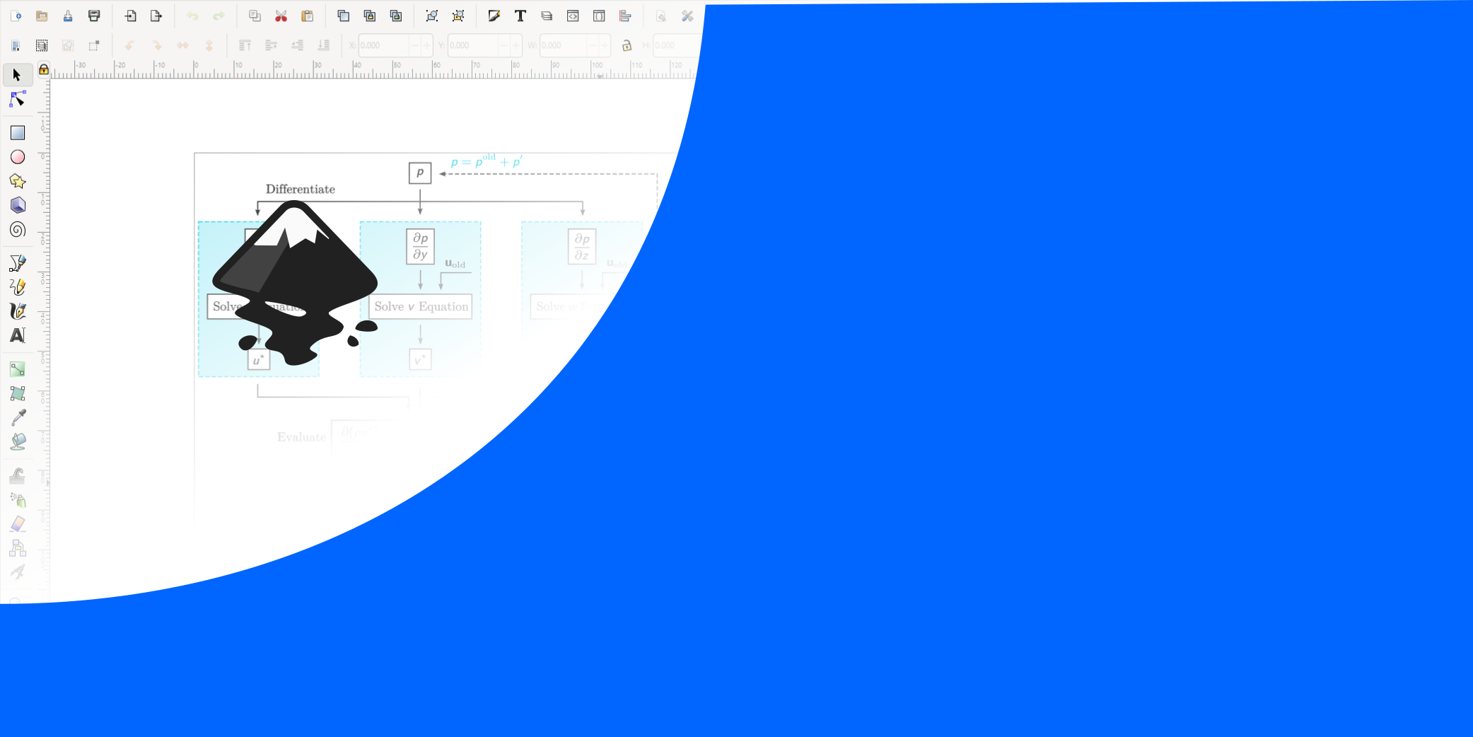
Task: Cut selection with scissors icon
Action: click(x=281, y=16)
